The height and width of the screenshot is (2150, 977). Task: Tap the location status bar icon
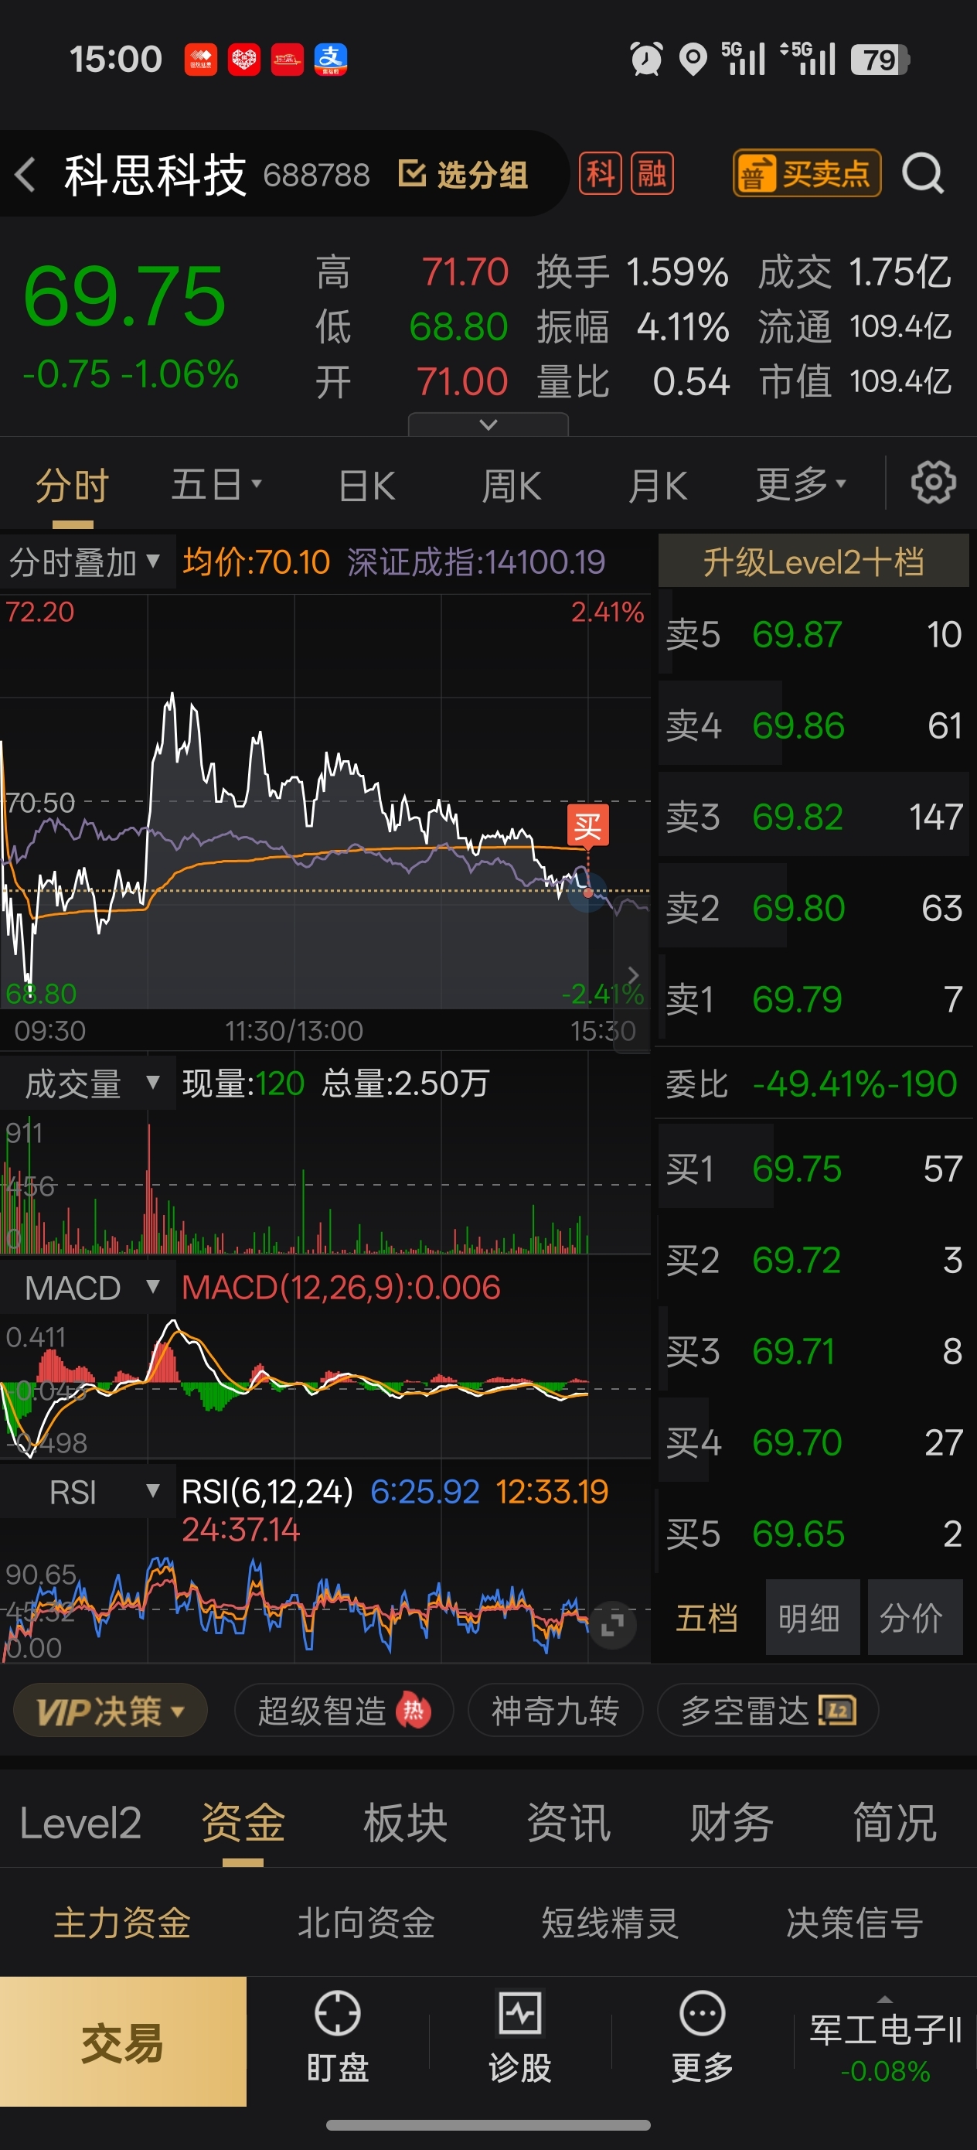693,60
